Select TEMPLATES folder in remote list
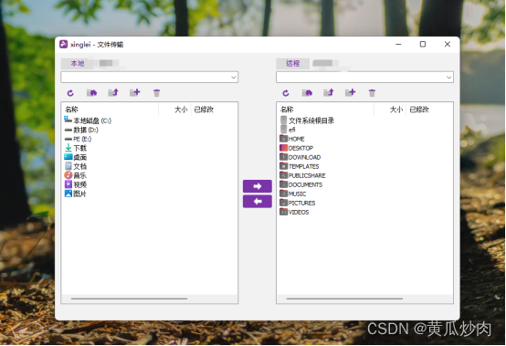 point(300,166)
